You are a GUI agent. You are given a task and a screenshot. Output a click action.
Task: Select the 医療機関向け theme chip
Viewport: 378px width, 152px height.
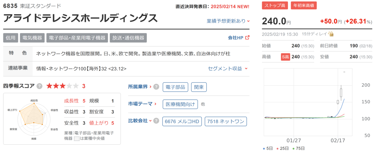pyautogui.click(x=180, y=104)
